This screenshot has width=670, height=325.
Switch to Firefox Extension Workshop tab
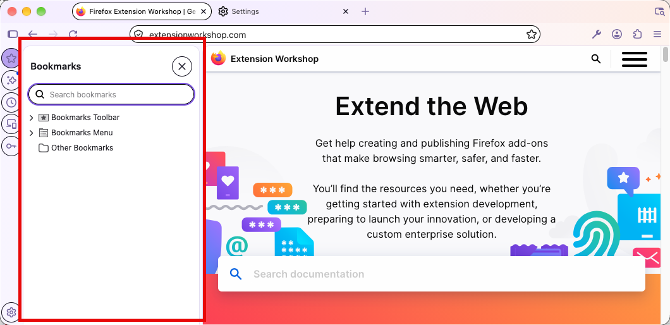pyautogui.click(x=142, y=11)
